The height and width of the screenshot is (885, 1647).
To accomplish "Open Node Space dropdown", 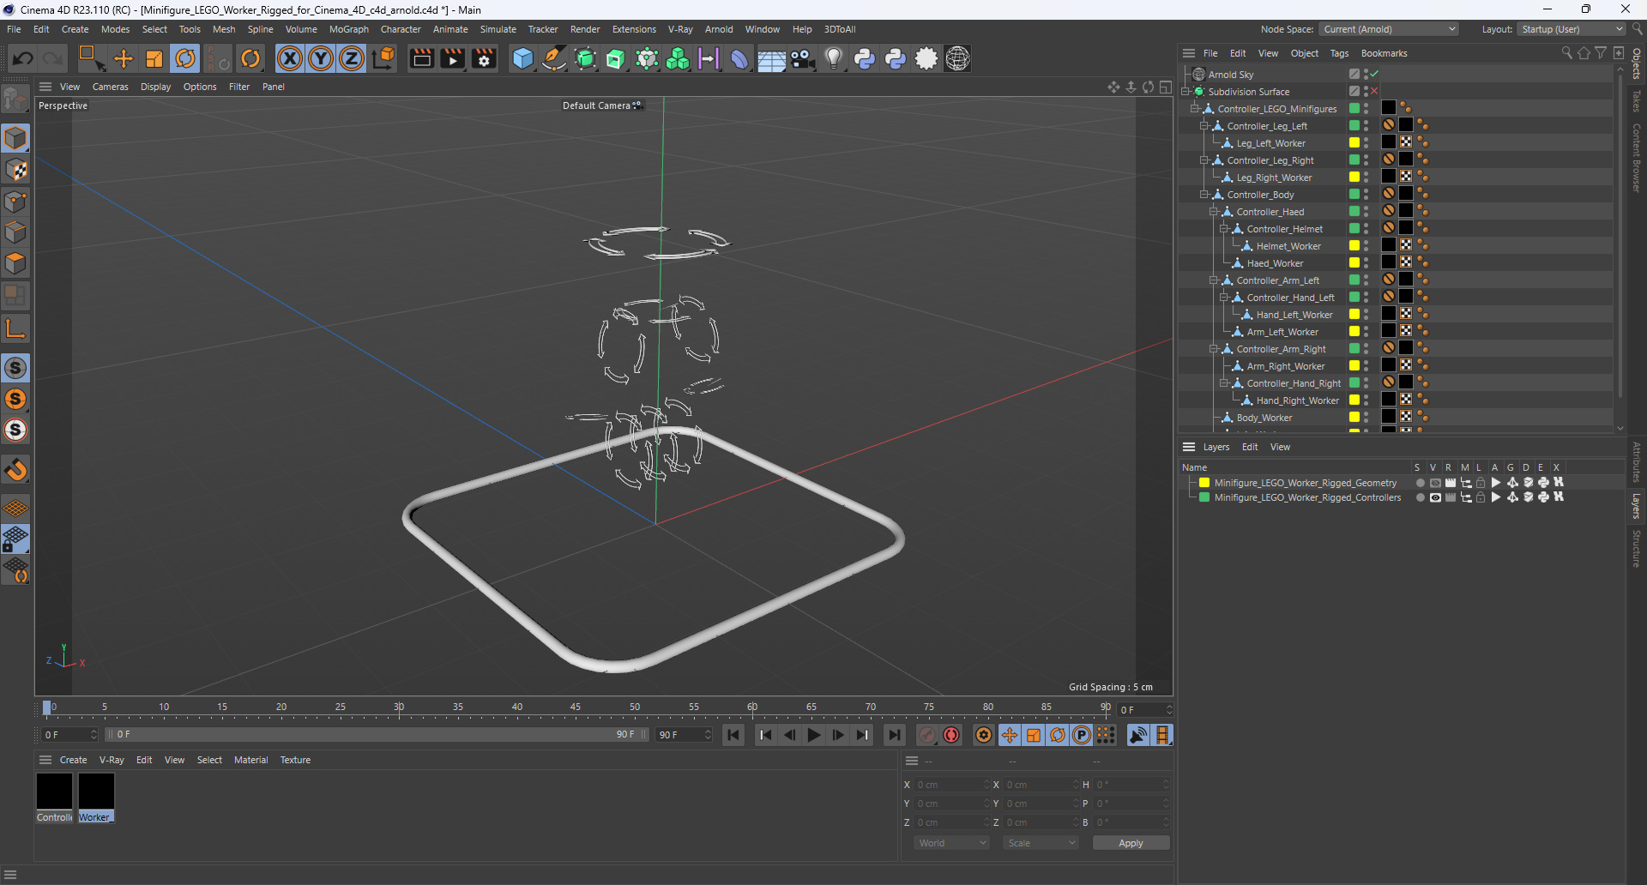I will (1389, 29).
